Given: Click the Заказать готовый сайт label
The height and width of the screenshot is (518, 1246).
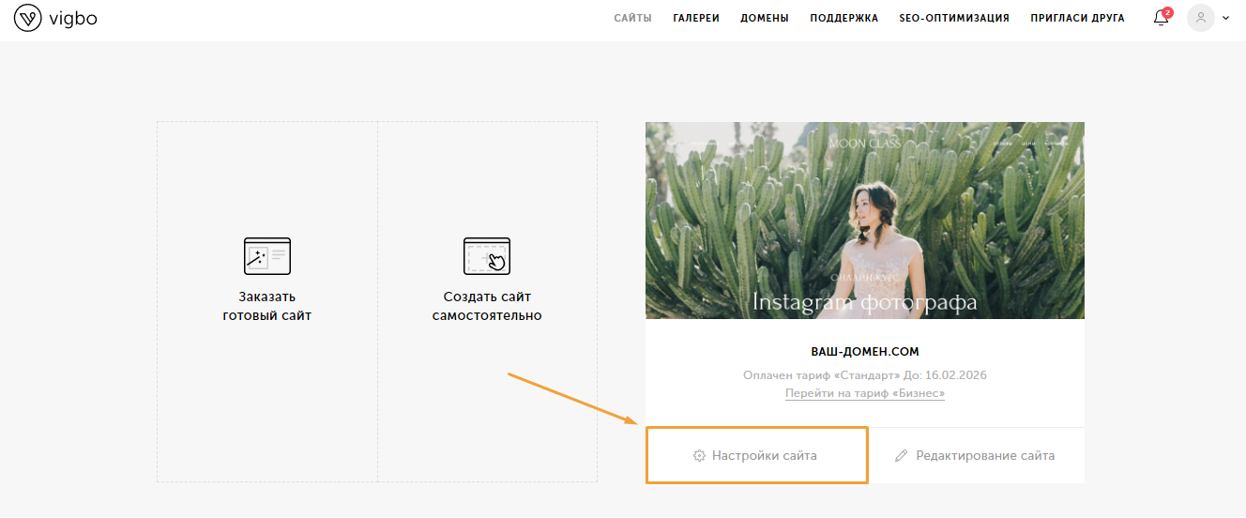Looking at the screenshot, I should (267, 306).
